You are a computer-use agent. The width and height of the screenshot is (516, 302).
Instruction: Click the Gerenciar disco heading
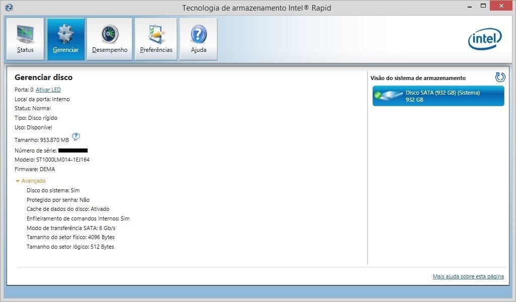43,78
